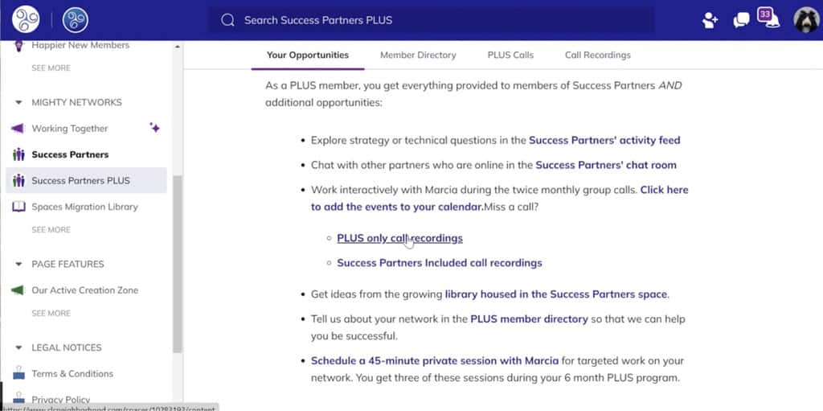Collapse the PAGE FEATURES section
The image size is (823, 411).
click(x=18, y=264)
